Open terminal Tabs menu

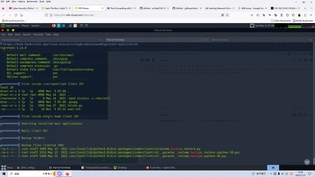click(48, 34)
